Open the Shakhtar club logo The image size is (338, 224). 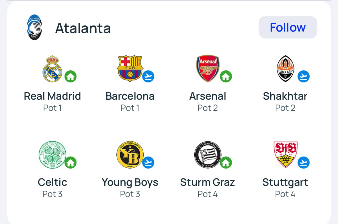coord(285,68)
